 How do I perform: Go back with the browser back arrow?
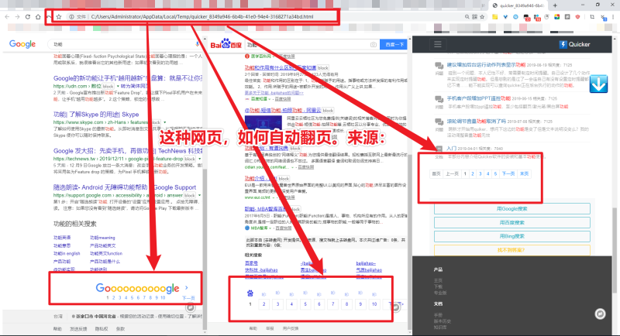pyautogui.click(x=7, y=17)
